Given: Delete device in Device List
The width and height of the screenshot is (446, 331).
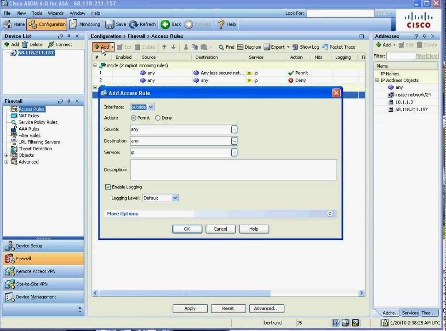Looking at the screenshot, I should point(33,44).
